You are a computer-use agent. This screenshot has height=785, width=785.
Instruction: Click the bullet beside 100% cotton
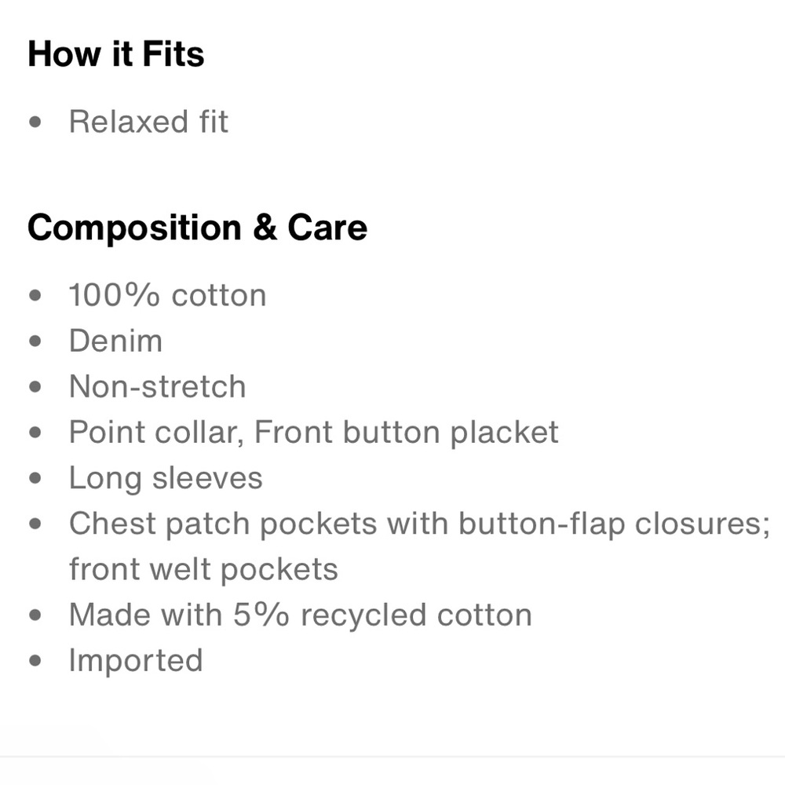(35, 295)
